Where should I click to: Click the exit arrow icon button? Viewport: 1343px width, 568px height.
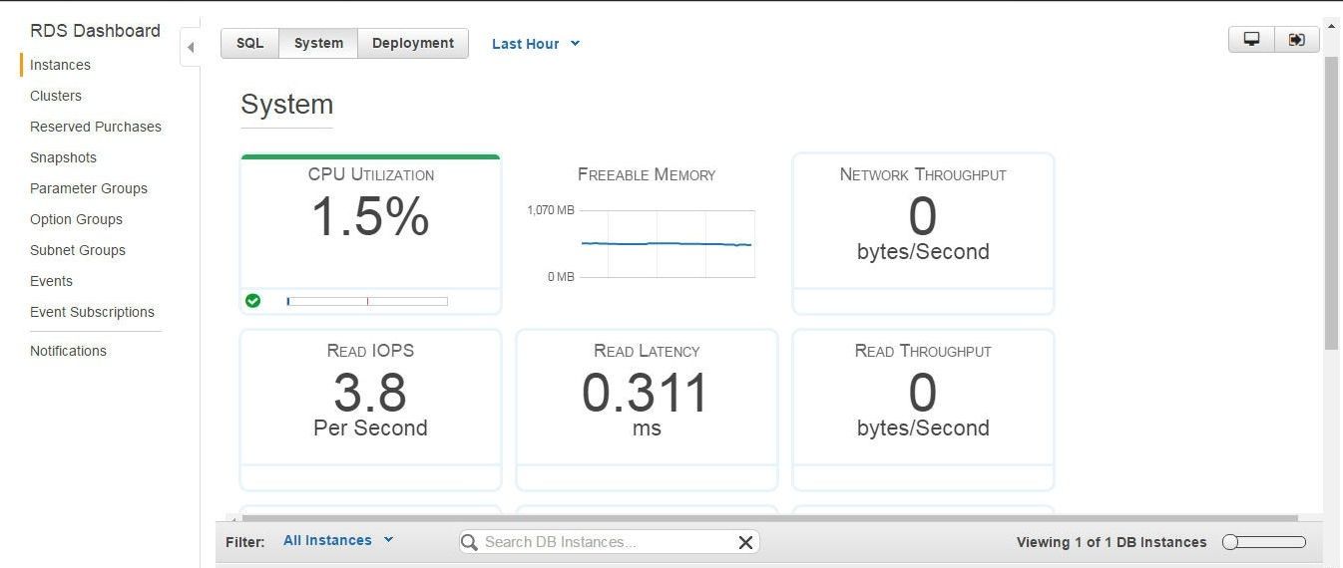[x=1296, y=40]
